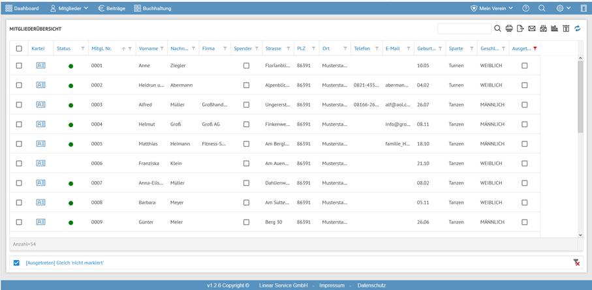The height and width of the screenshot is (290, 592).
Task: Tick the row checkbox for member 0003
Action: pyautogui.click(x=19, y=105)
